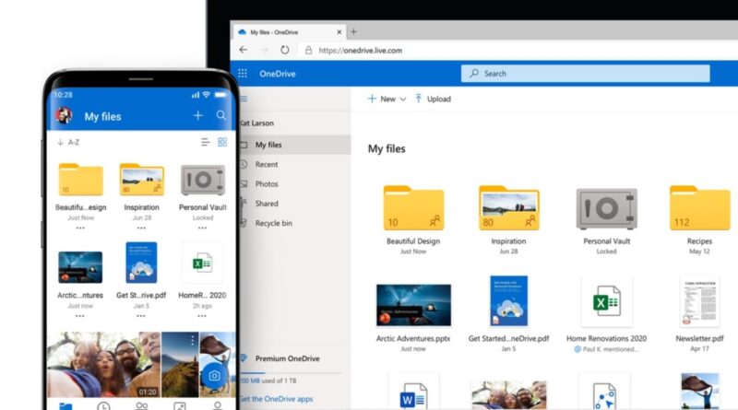Open the Me profile tab in the phone's bottom bar
This screenshot has width=738, height=410.
click(x=218, y=406)
